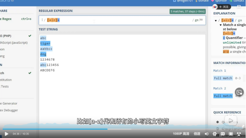This screenshot has width=246, height=138.
Task: Play the video with the bottom-left play button
Action: click(6, 134)
